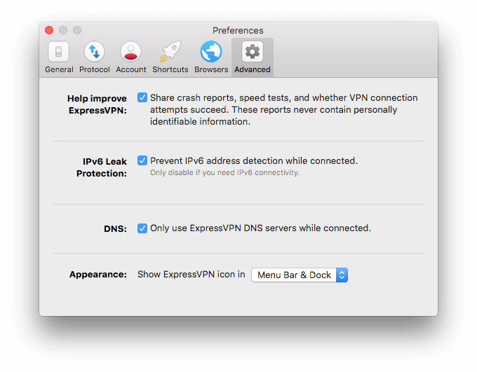This screenshot has height=372, width=477.
Task: Click the 'IPv6 Leak Protection:' label
Action: [102, 167]
